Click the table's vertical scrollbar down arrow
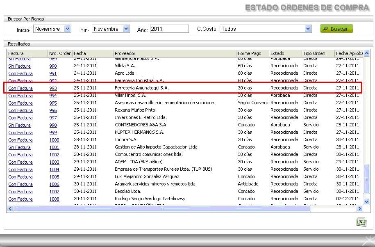The image size is (375, 247). pos(367,202)
